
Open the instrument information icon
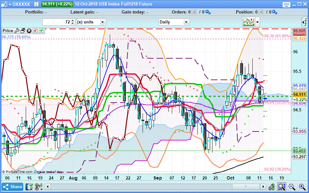[x=36, y=4]
